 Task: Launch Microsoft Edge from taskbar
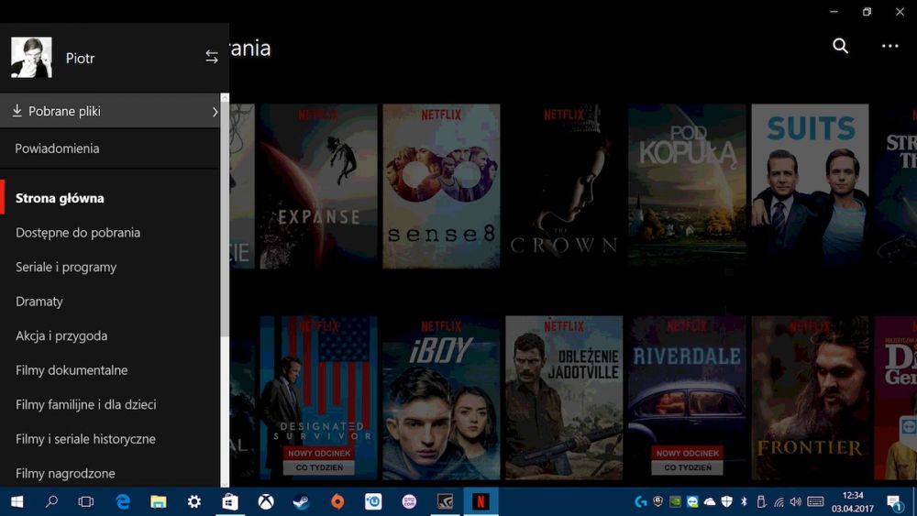pos(123,501)
